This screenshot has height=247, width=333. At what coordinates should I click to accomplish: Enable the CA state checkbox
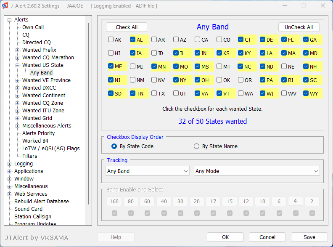click(x=197, y=40)
